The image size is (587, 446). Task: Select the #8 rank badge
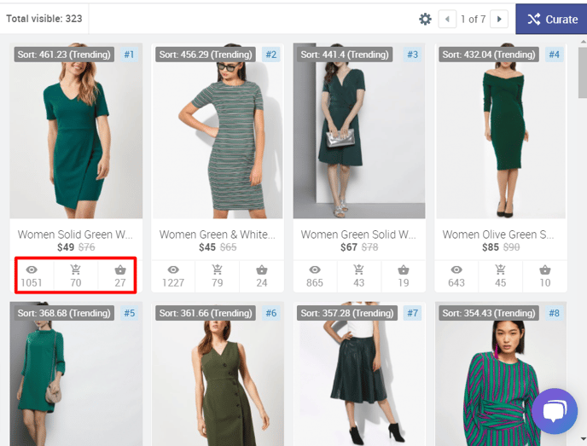[554, 313]
